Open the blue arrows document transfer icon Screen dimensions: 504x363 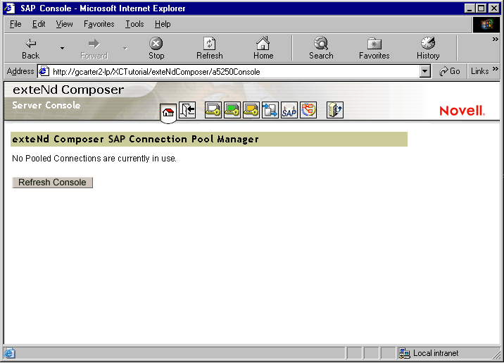pos(270,110)
